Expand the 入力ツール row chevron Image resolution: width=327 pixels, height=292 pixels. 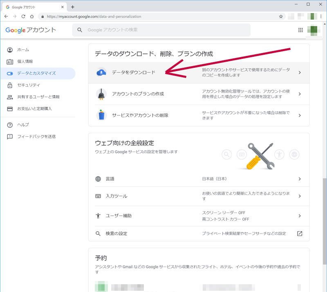299,196
